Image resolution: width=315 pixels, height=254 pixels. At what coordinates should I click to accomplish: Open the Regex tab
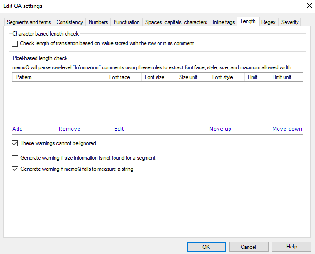pos(268,22)
